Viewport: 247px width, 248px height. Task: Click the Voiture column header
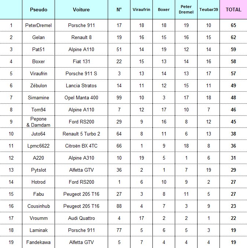81,9
